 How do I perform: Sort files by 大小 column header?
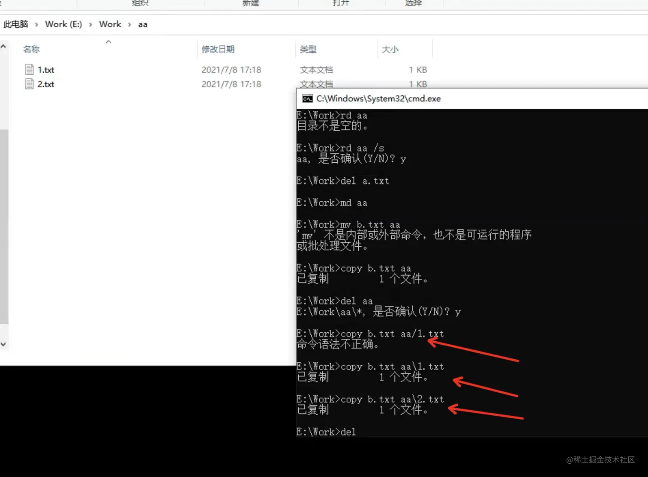point(390,49)
